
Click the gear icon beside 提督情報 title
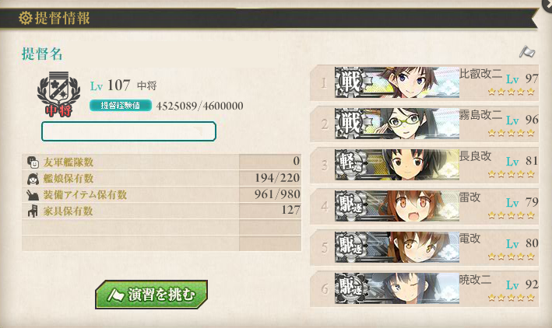[x=26, y=18]
